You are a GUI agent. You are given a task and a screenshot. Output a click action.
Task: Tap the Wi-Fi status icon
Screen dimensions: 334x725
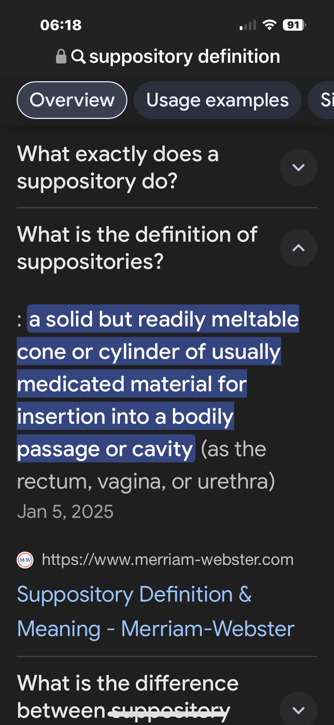point(269,25)
